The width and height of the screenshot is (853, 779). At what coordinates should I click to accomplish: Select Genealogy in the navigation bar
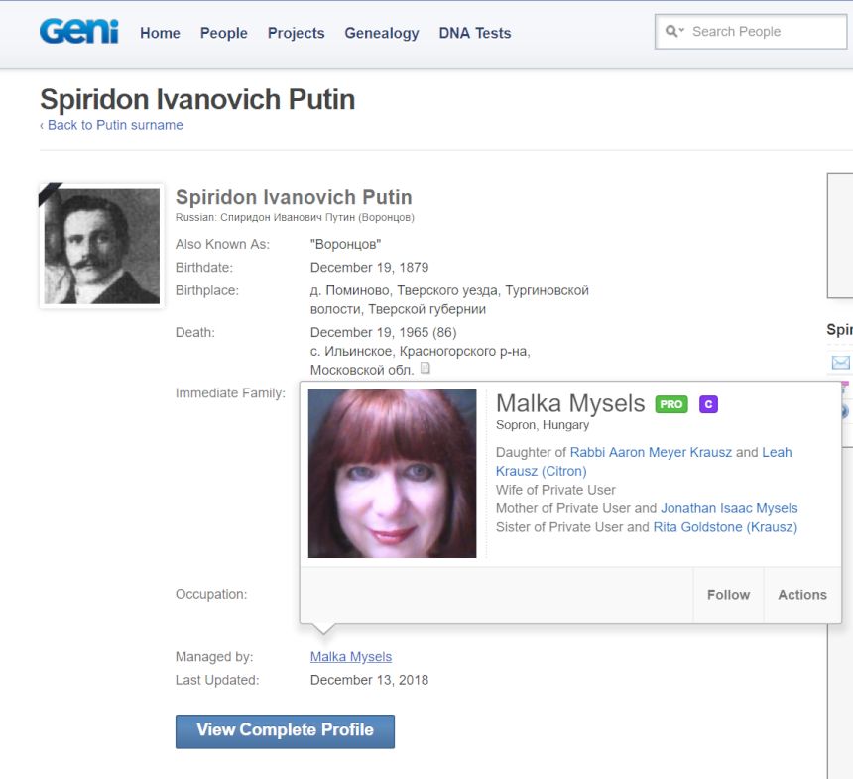pos(382,33)
